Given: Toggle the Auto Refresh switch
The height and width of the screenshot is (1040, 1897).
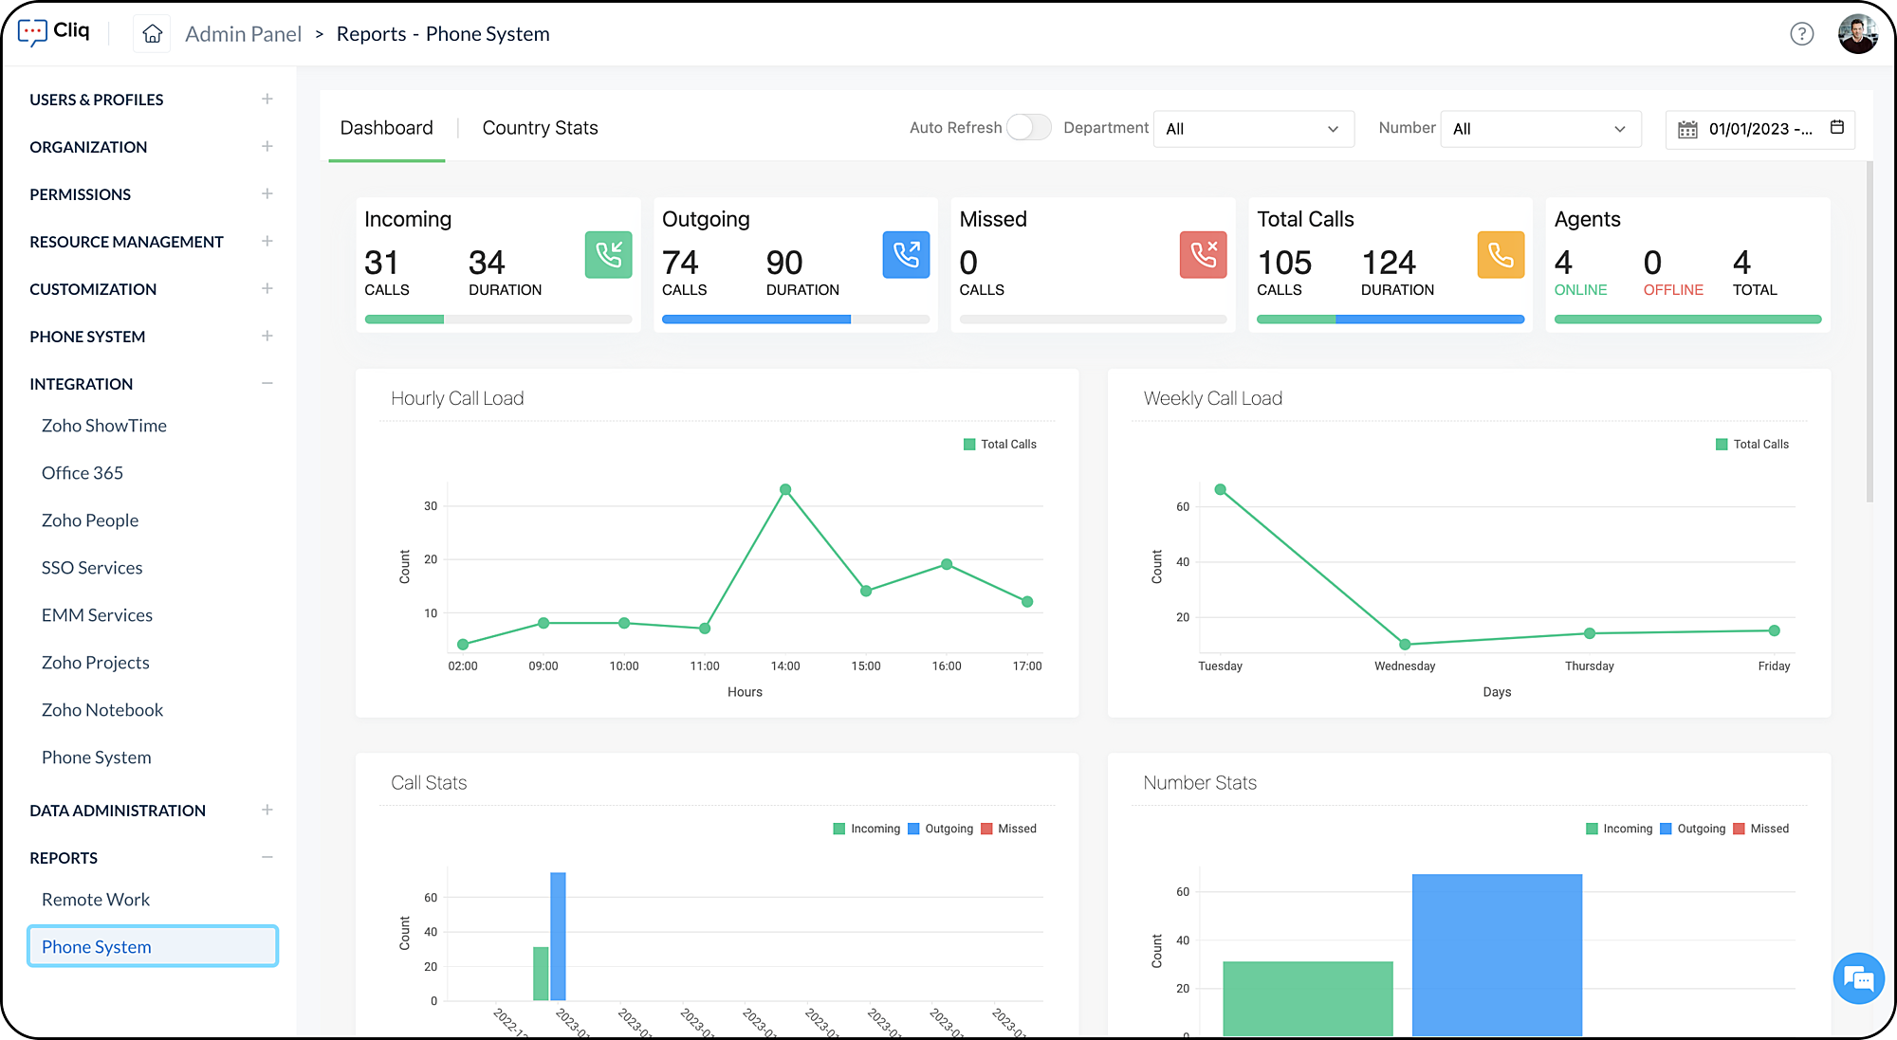Looking at the screenshot, I should [x=1028, y=128].
